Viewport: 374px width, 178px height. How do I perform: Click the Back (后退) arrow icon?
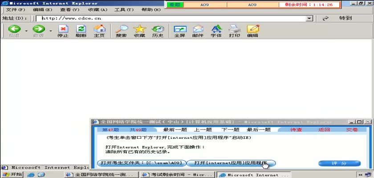pyautogui.click(x=14, y=29)
